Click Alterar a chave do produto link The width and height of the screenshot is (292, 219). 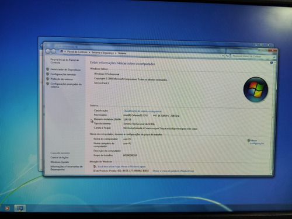pos(173,171)
